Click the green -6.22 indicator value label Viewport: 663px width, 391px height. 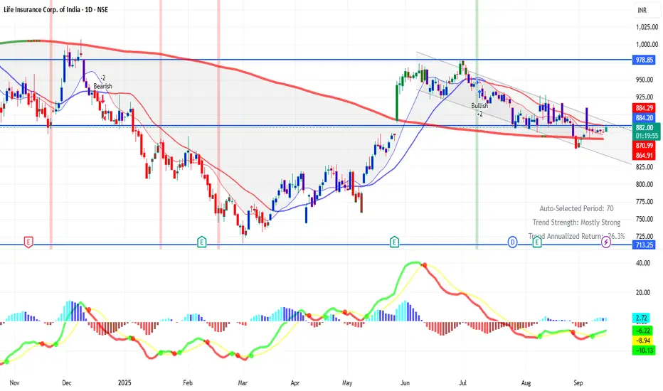pyautogui.click(x=644, y=331)
